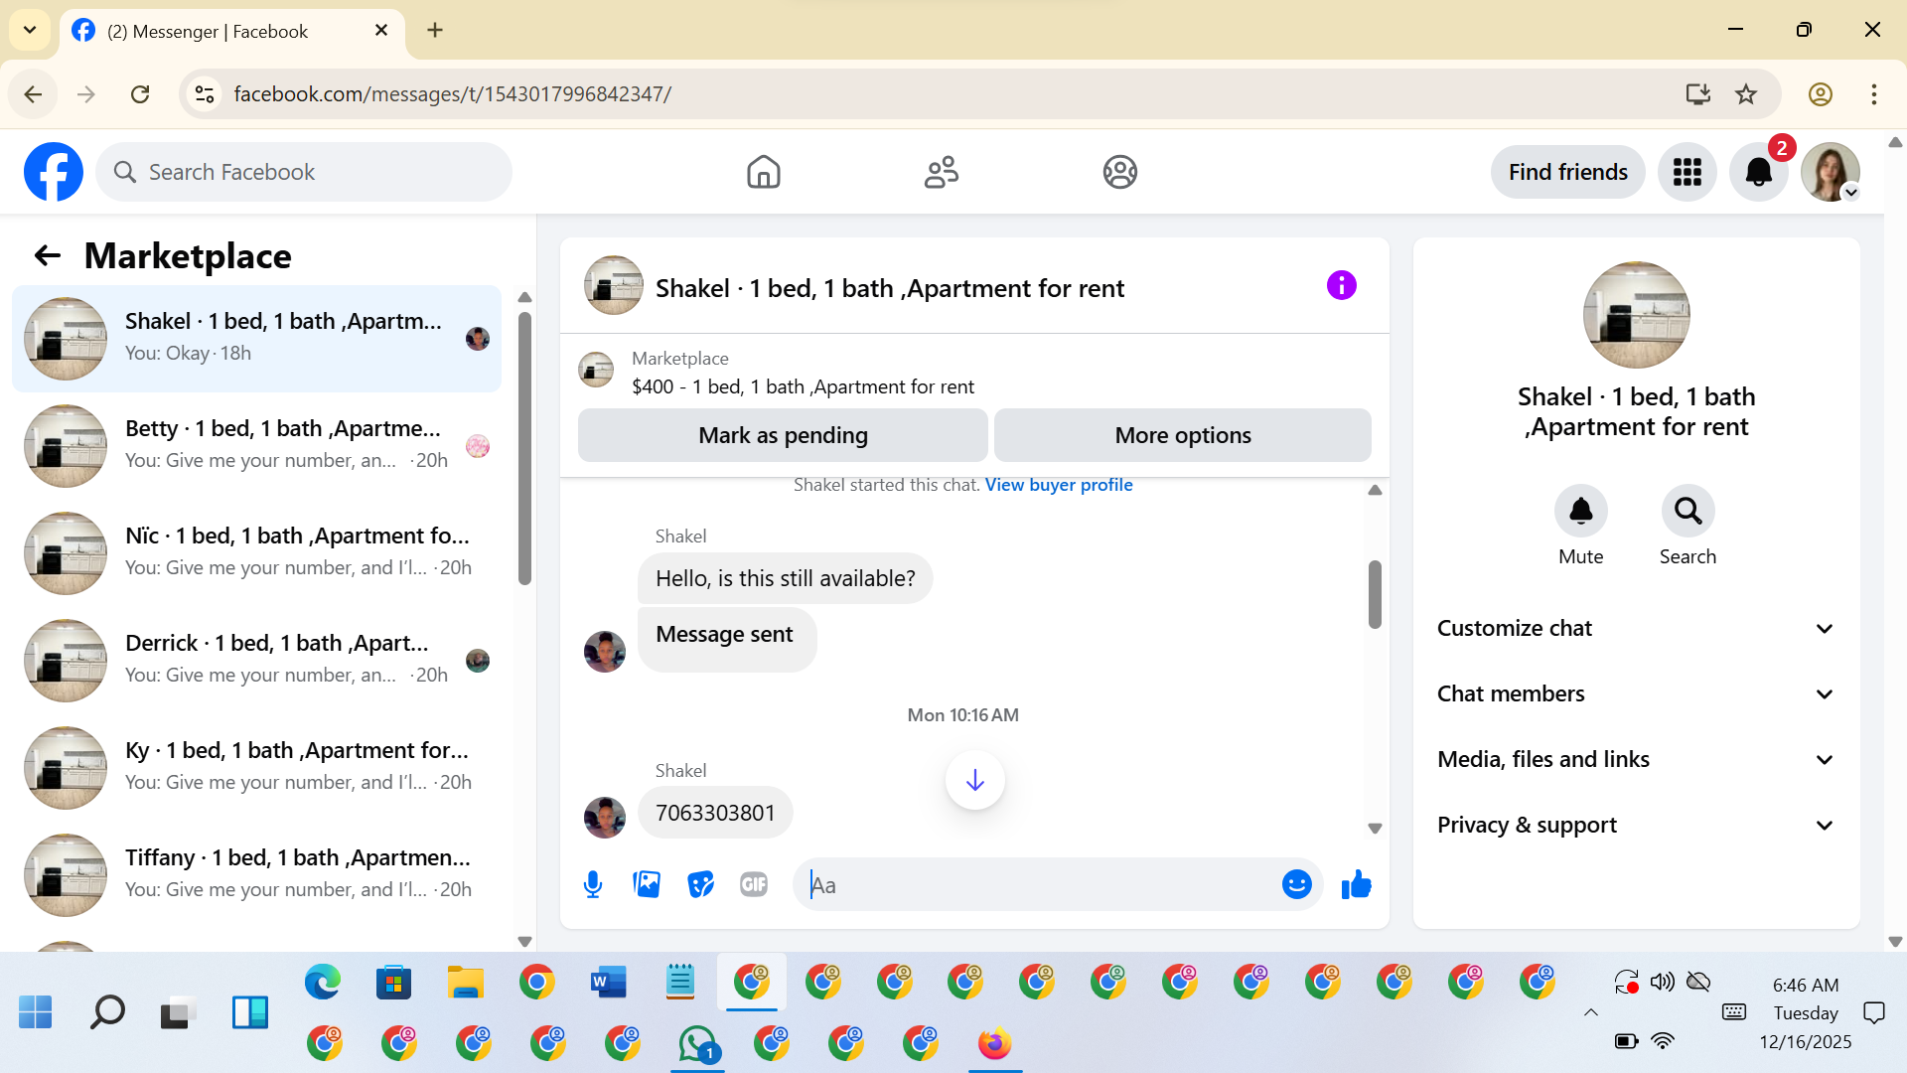Viewport: 1907px width, 1073px height.
Task: Open a new browser tab
Action: [435, 31]
